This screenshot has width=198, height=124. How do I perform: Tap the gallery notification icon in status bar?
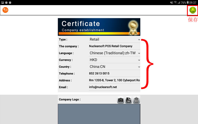(3, 2)
